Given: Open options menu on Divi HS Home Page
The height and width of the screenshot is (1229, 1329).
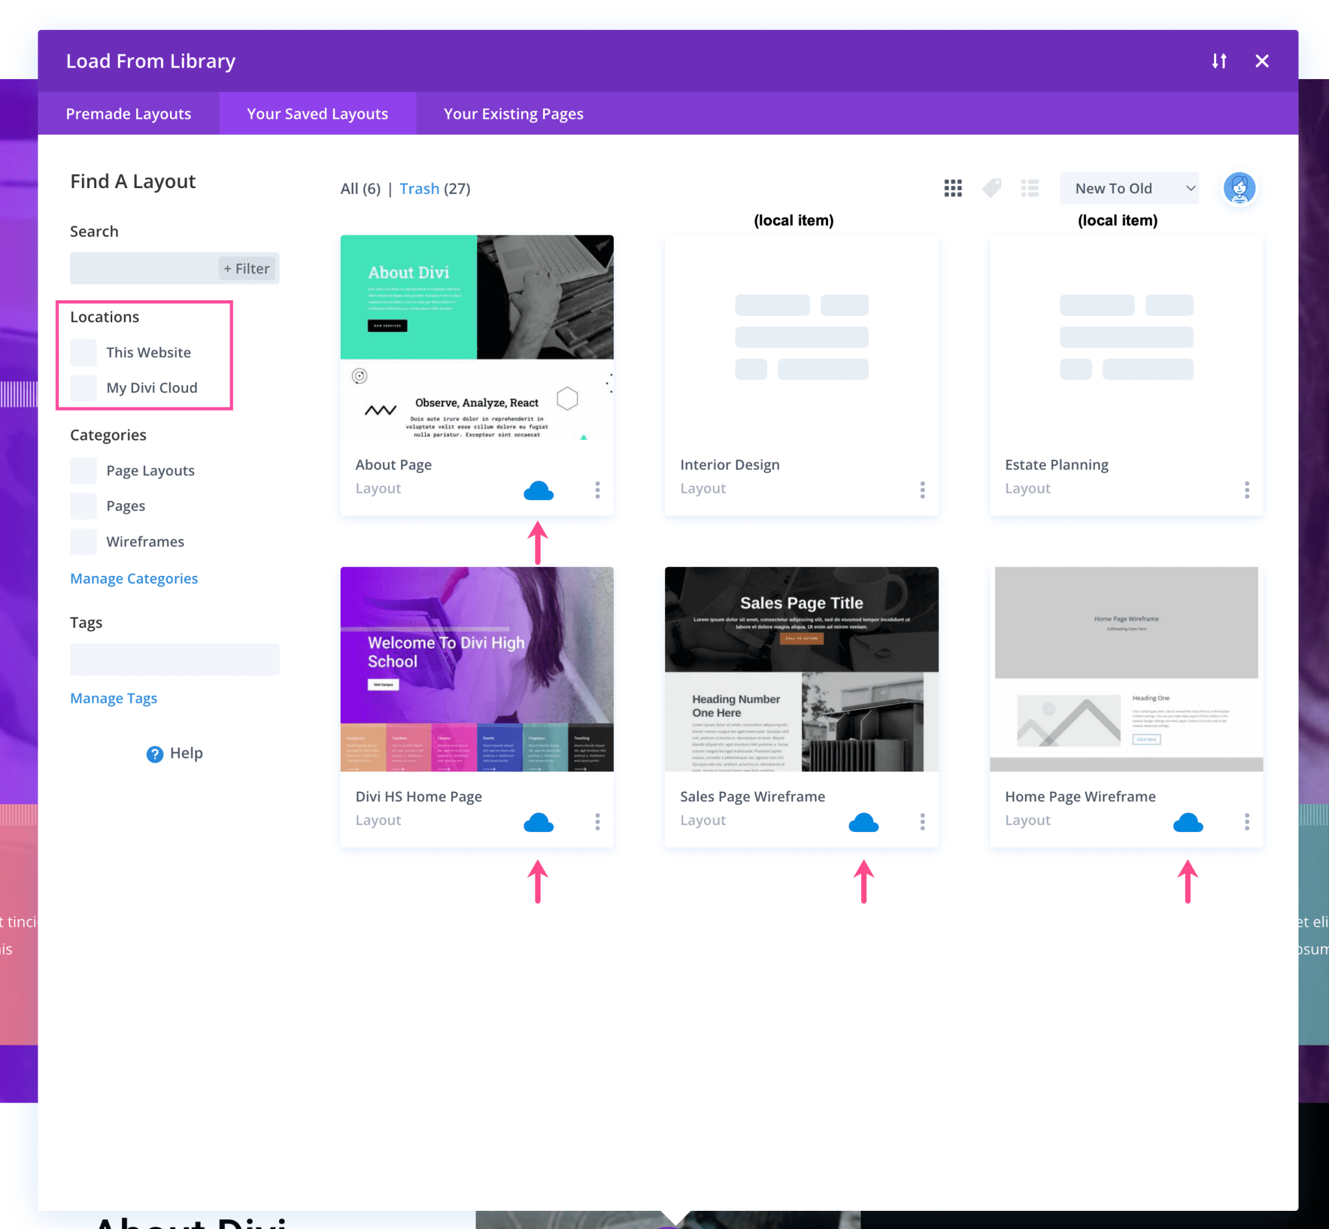Looking at the screenshot, I should 597,822.
